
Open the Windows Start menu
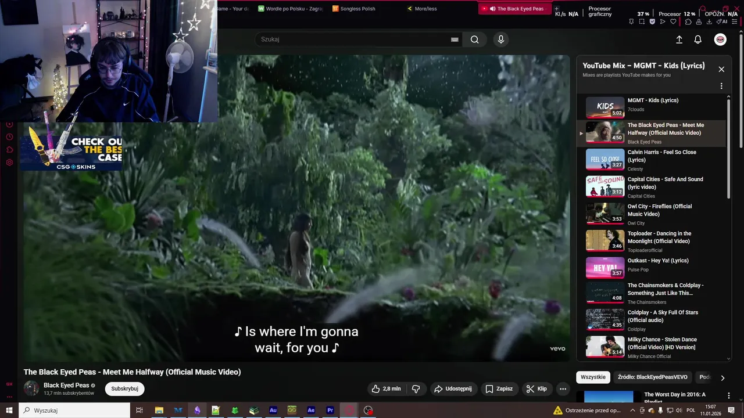[x=9, y=410]
